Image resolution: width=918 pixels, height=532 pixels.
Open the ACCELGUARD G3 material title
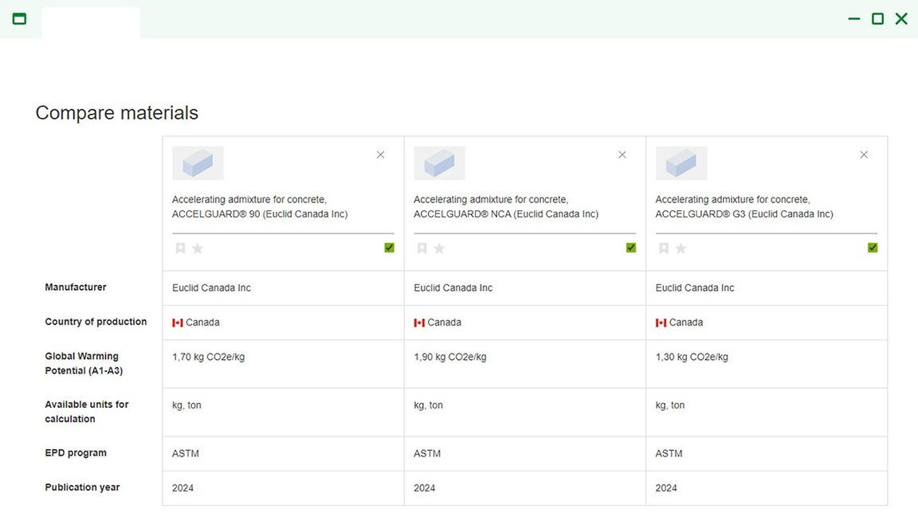pos(744,206)
